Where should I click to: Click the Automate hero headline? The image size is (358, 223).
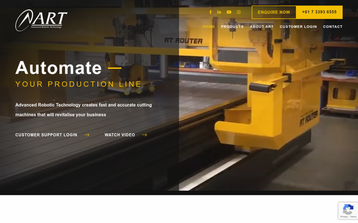(x=58, y=68)
